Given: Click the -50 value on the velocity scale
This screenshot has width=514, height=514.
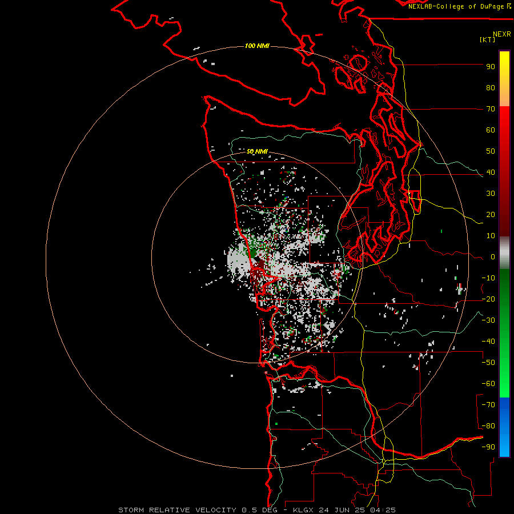Looking at the screenshot, I should click(488, 363).
